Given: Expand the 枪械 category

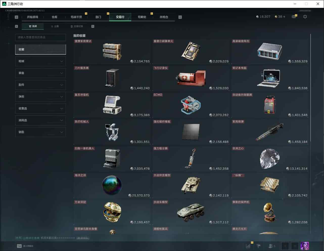Looking at the screenshot, I should point(40,61).
